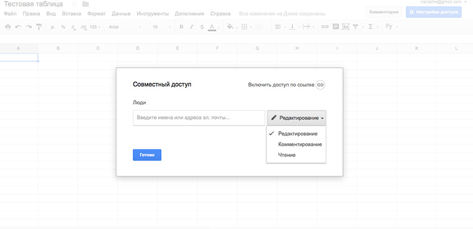The height and width of the screenshot is (229, 473).
Task: Click the insert comment toolbar icon
Action: [x=335, y=27]
